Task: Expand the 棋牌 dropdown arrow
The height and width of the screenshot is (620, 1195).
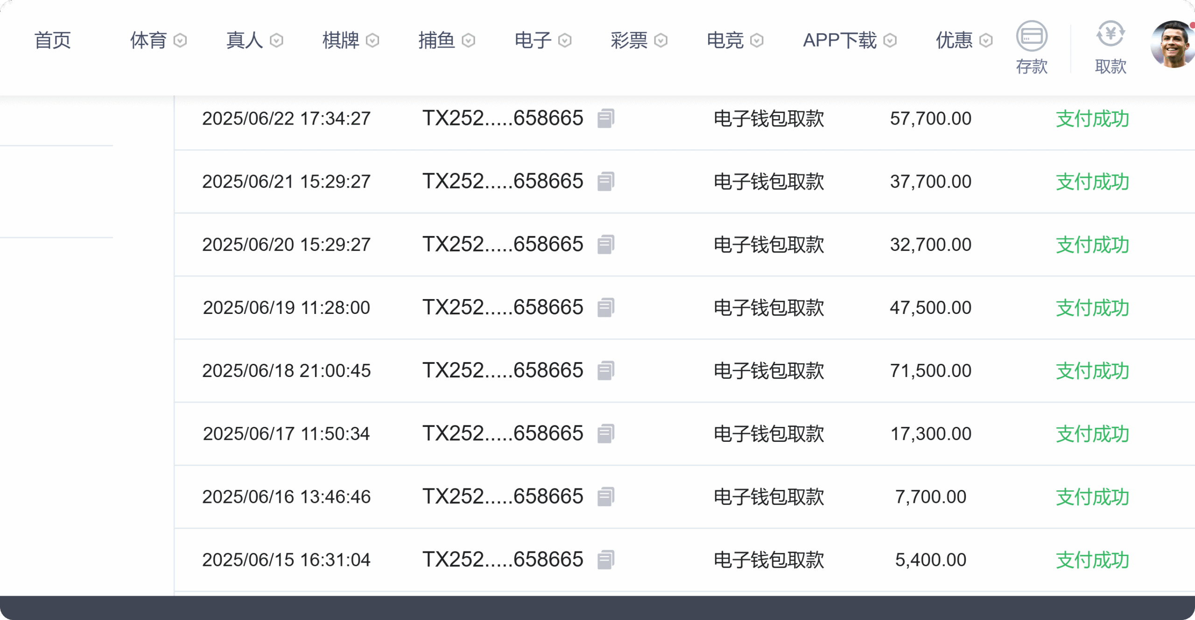Action: (373, 41)
